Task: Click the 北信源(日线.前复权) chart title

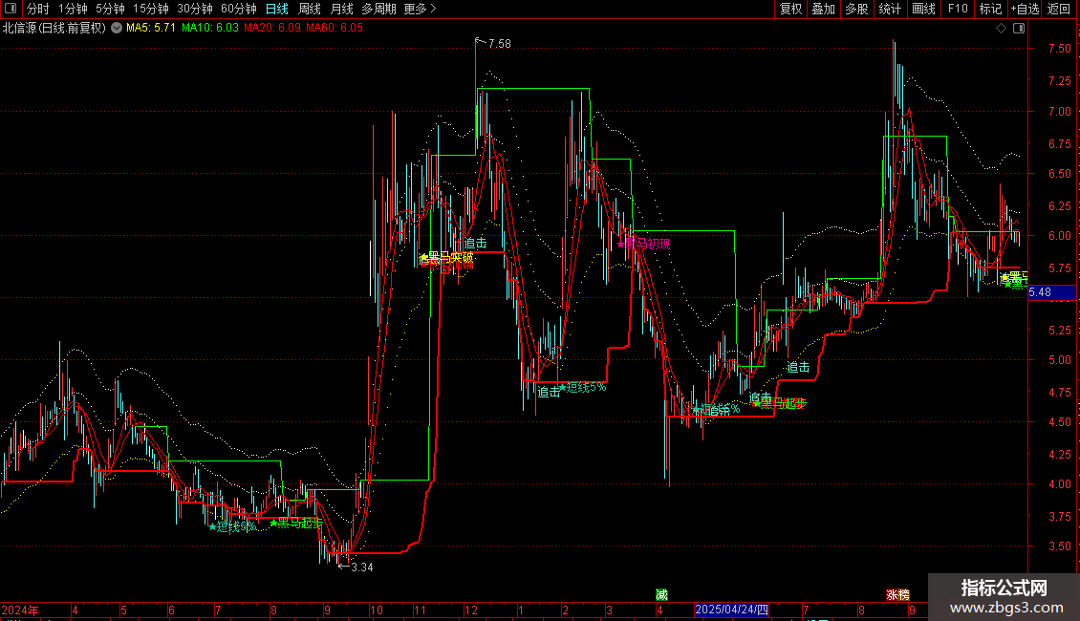Action: tap(54, 29)
